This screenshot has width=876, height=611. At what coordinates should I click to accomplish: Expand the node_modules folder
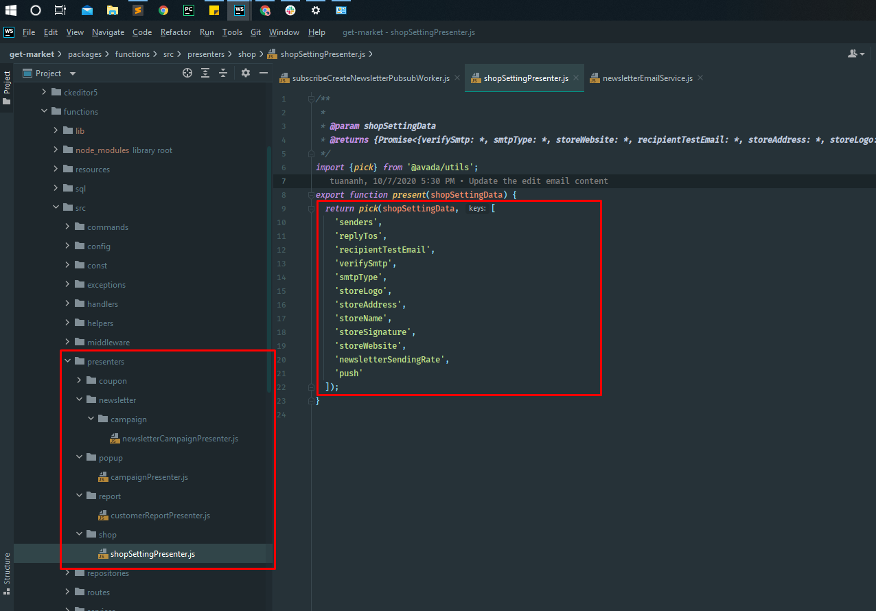click(x=57, y=150)
